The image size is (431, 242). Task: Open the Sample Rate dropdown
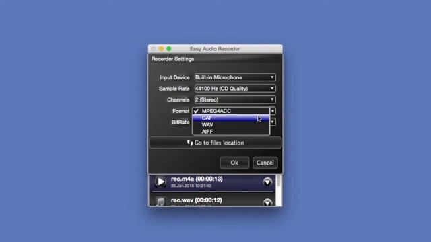pyautogui.click(x=235, y=89)
